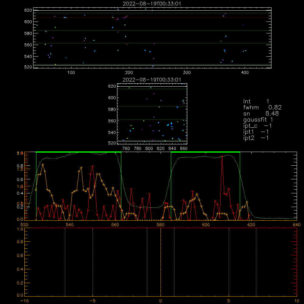Click y-axis label 600 on top plot
The height and width of the screenshot is (304, 304).
point(28,22)
